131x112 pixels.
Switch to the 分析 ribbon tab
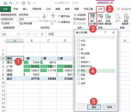click(100, 9)
